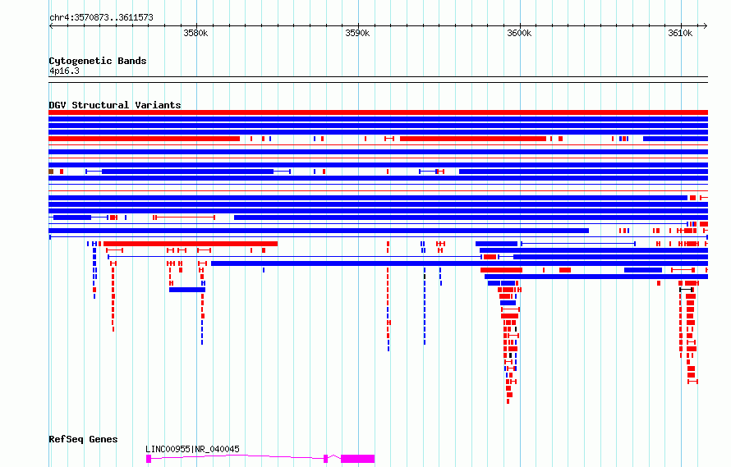The width and height of the screenshot is (731, 467).
Task: Select the 4p16.3 band label
Action: point(64,71)
